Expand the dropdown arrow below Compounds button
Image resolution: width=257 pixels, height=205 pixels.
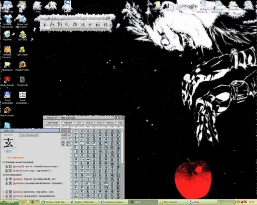(56, 127)
